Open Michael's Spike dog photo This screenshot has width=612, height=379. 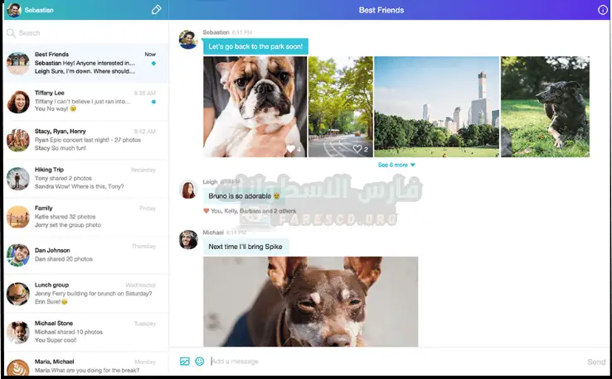coord(310,300)
